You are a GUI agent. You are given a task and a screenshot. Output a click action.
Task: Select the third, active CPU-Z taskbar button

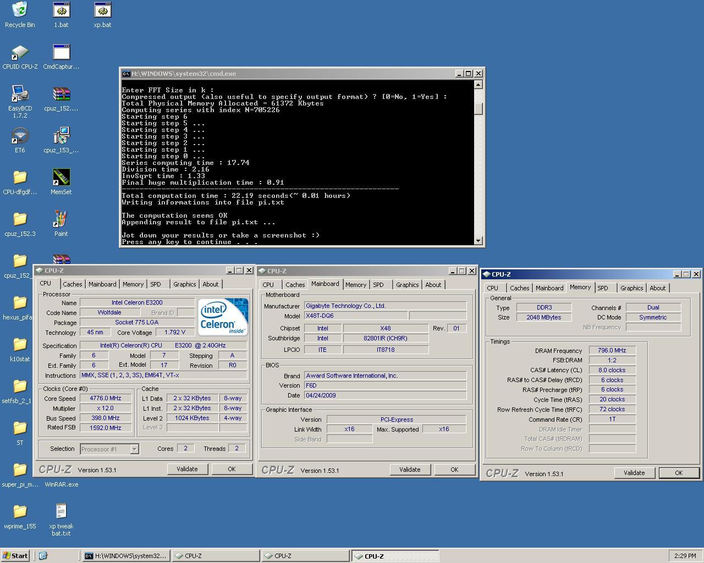click(x=395, y=556)
